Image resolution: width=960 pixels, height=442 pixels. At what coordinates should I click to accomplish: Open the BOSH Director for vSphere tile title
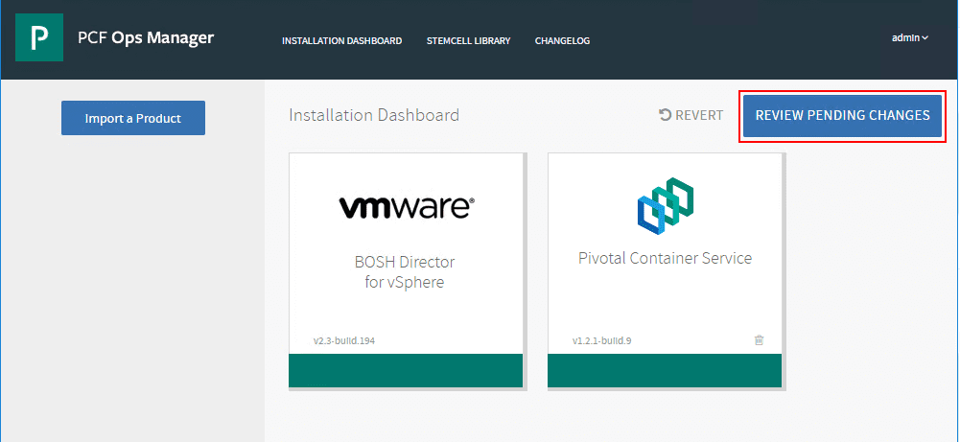click(405, 271)
